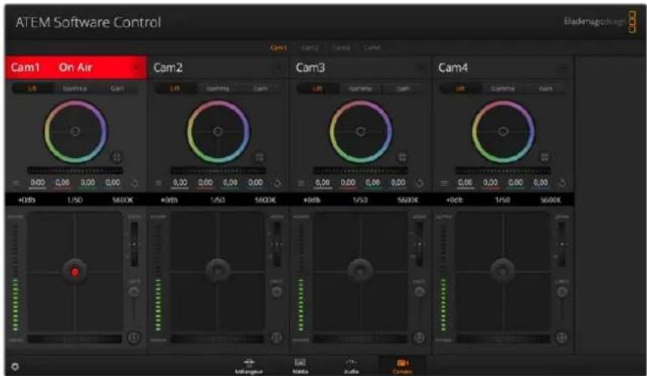
Task: Click the Cam1 zoom slider
Action: (x=134, y=244)
